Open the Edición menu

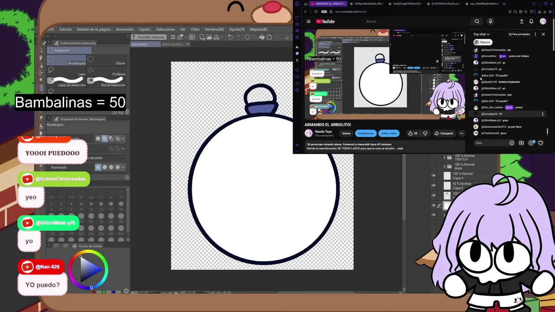[x=65, y=29]
